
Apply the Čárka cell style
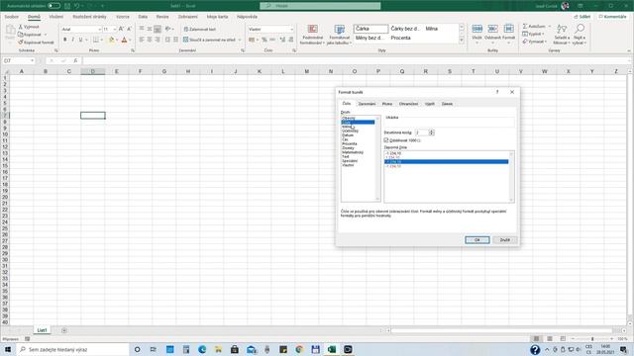pos(370,29)
